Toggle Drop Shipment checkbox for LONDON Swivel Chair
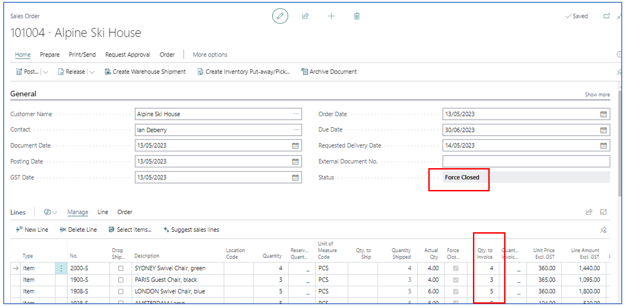625x307 pixels. tap(121, 292)
